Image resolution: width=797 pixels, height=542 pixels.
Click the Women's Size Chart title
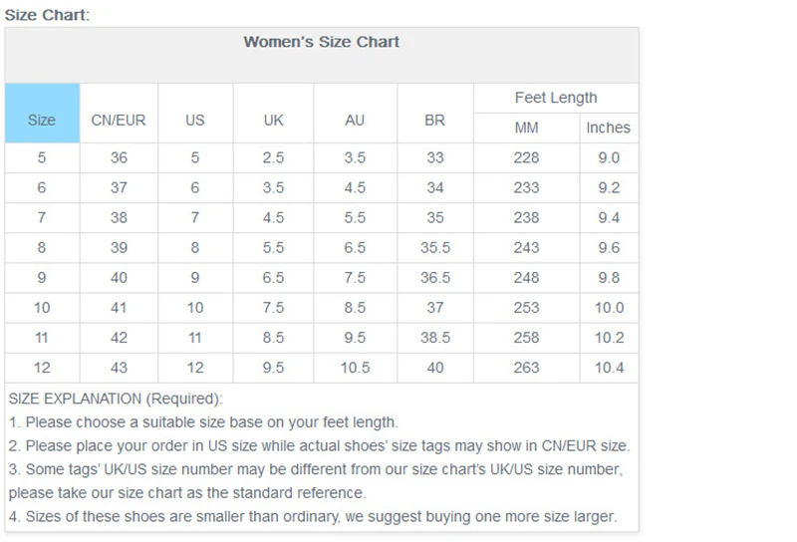(321, 42)
